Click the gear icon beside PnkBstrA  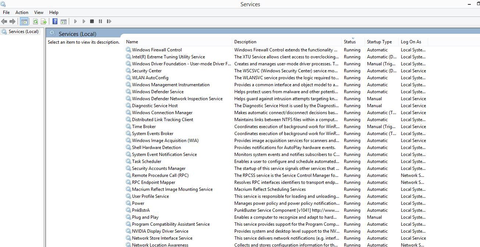point(128,210)
